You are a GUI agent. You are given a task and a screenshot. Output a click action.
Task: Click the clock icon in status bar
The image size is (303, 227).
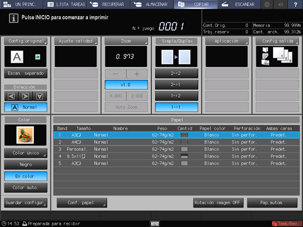point(4,223)
